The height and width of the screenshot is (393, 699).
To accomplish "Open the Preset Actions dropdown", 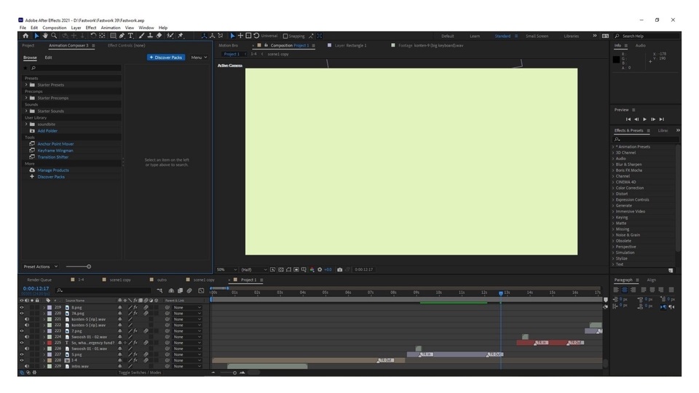I will [x=41, y=266].
